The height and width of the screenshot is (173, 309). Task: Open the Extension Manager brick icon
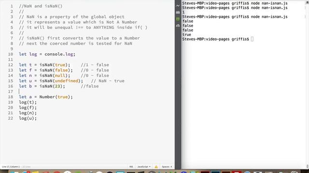[x=178, y=12]
